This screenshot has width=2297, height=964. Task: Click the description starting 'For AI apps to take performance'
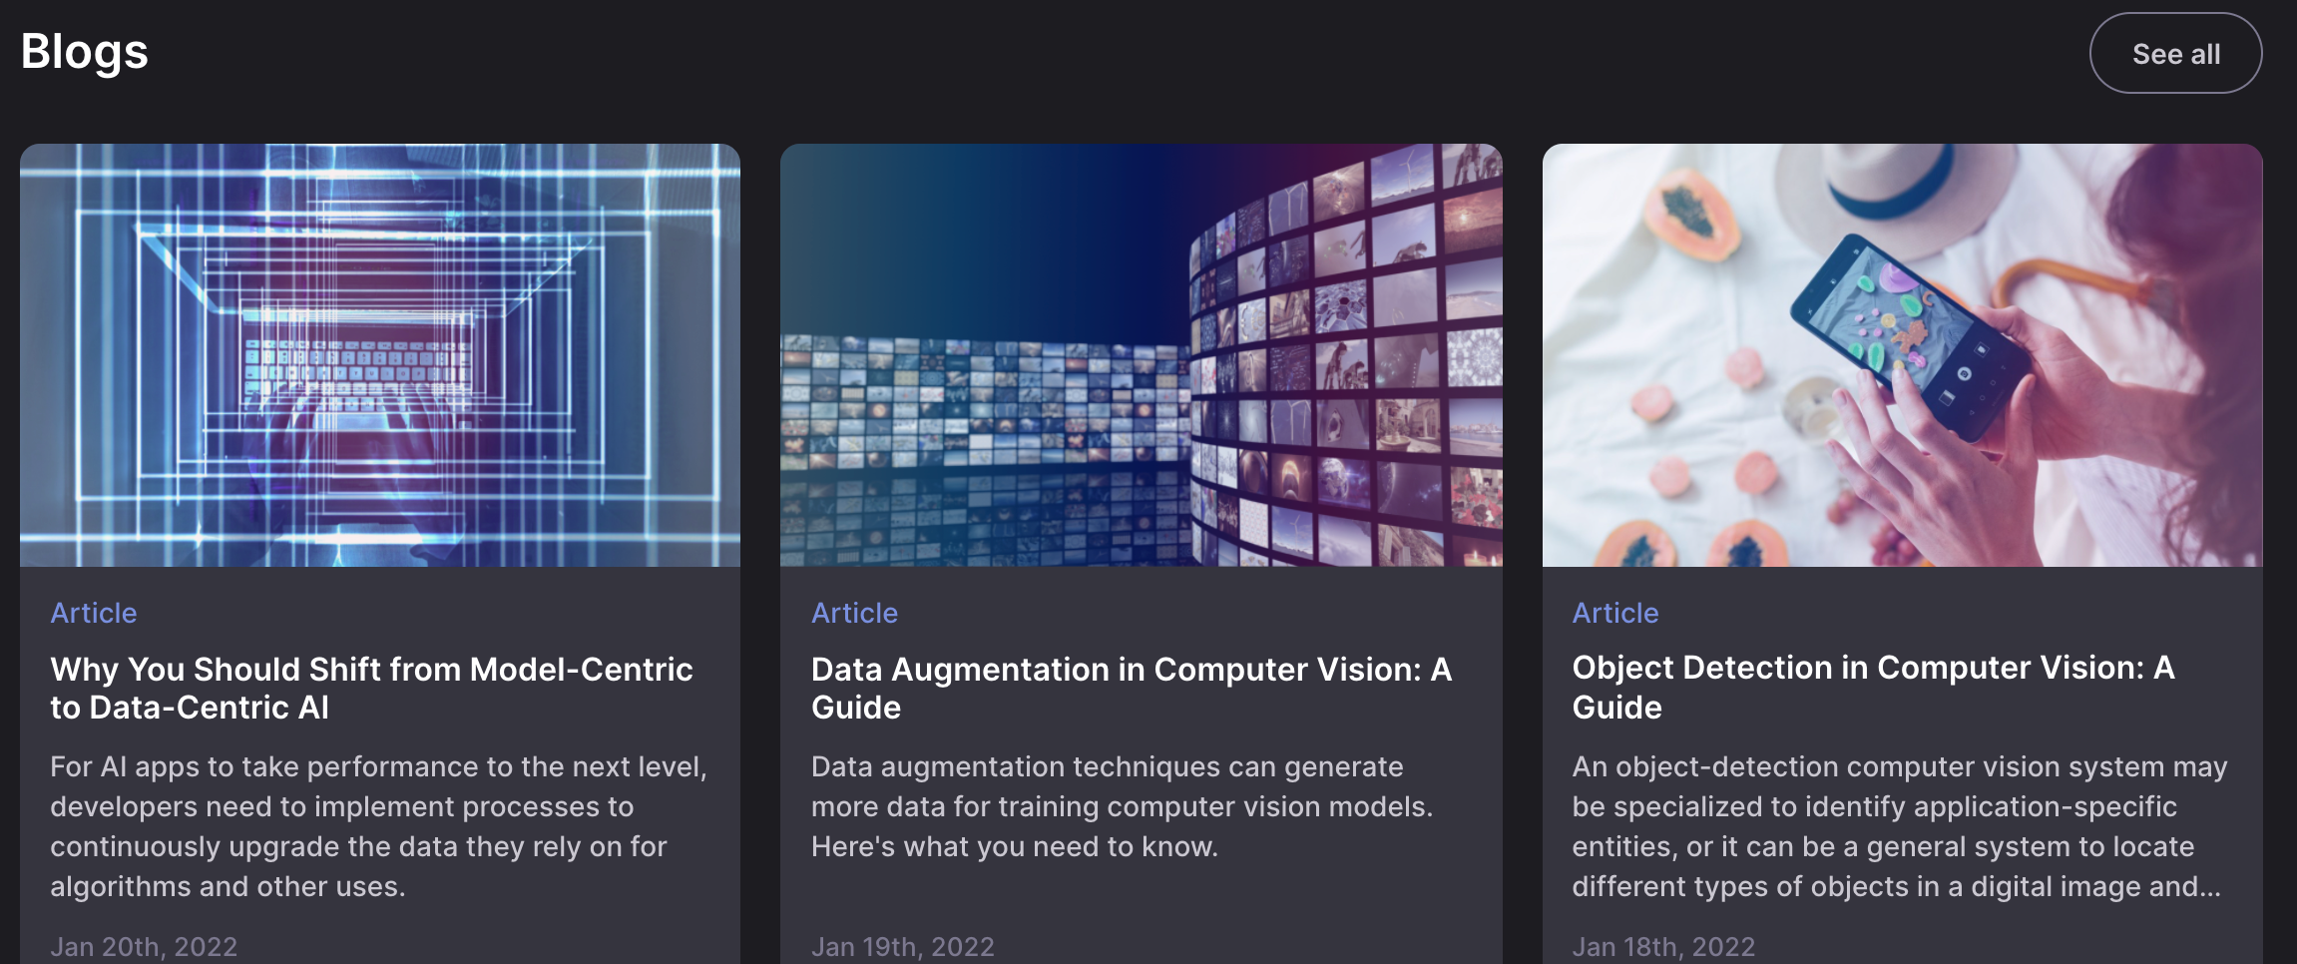click(379, 826)
